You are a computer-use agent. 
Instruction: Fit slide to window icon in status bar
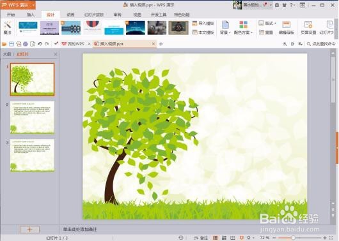click(331, 238)
